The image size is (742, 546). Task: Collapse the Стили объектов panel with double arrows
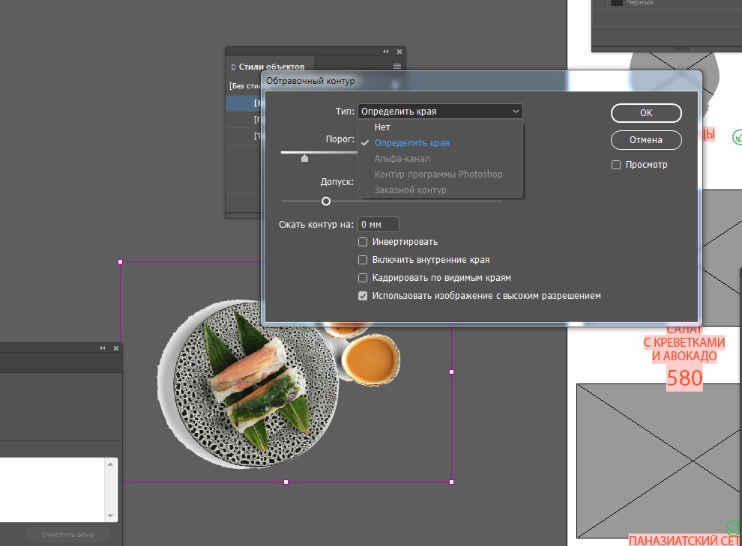coord(386,52)
